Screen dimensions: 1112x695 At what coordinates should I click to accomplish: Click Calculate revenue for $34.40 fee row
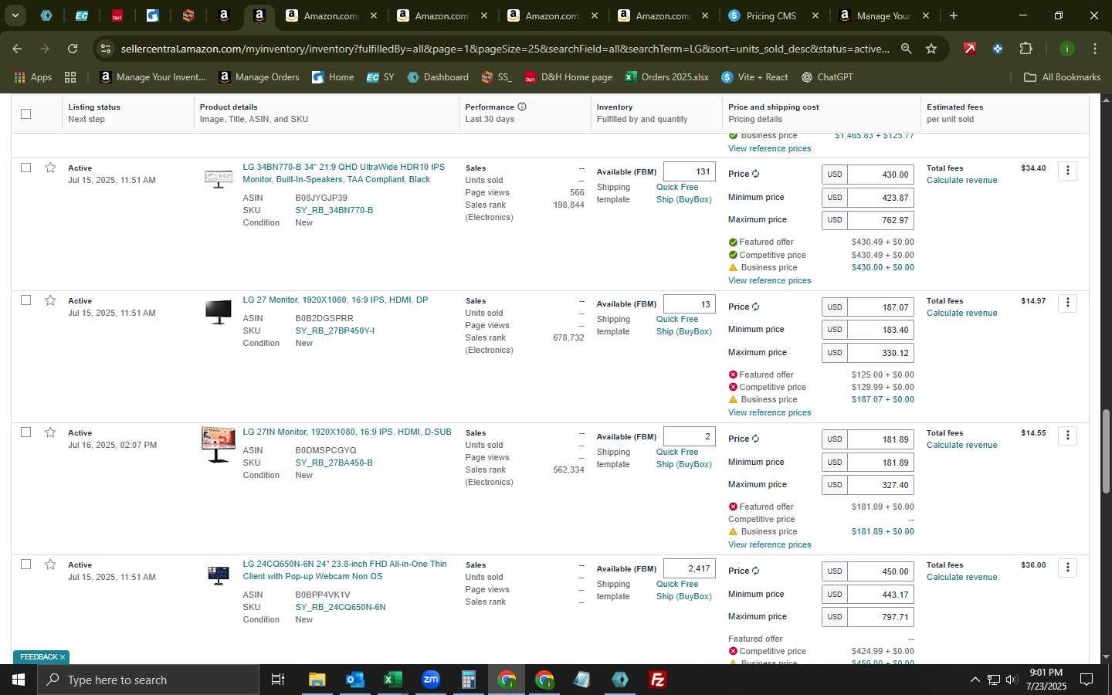pyautogui.click(x=961, y=180)
